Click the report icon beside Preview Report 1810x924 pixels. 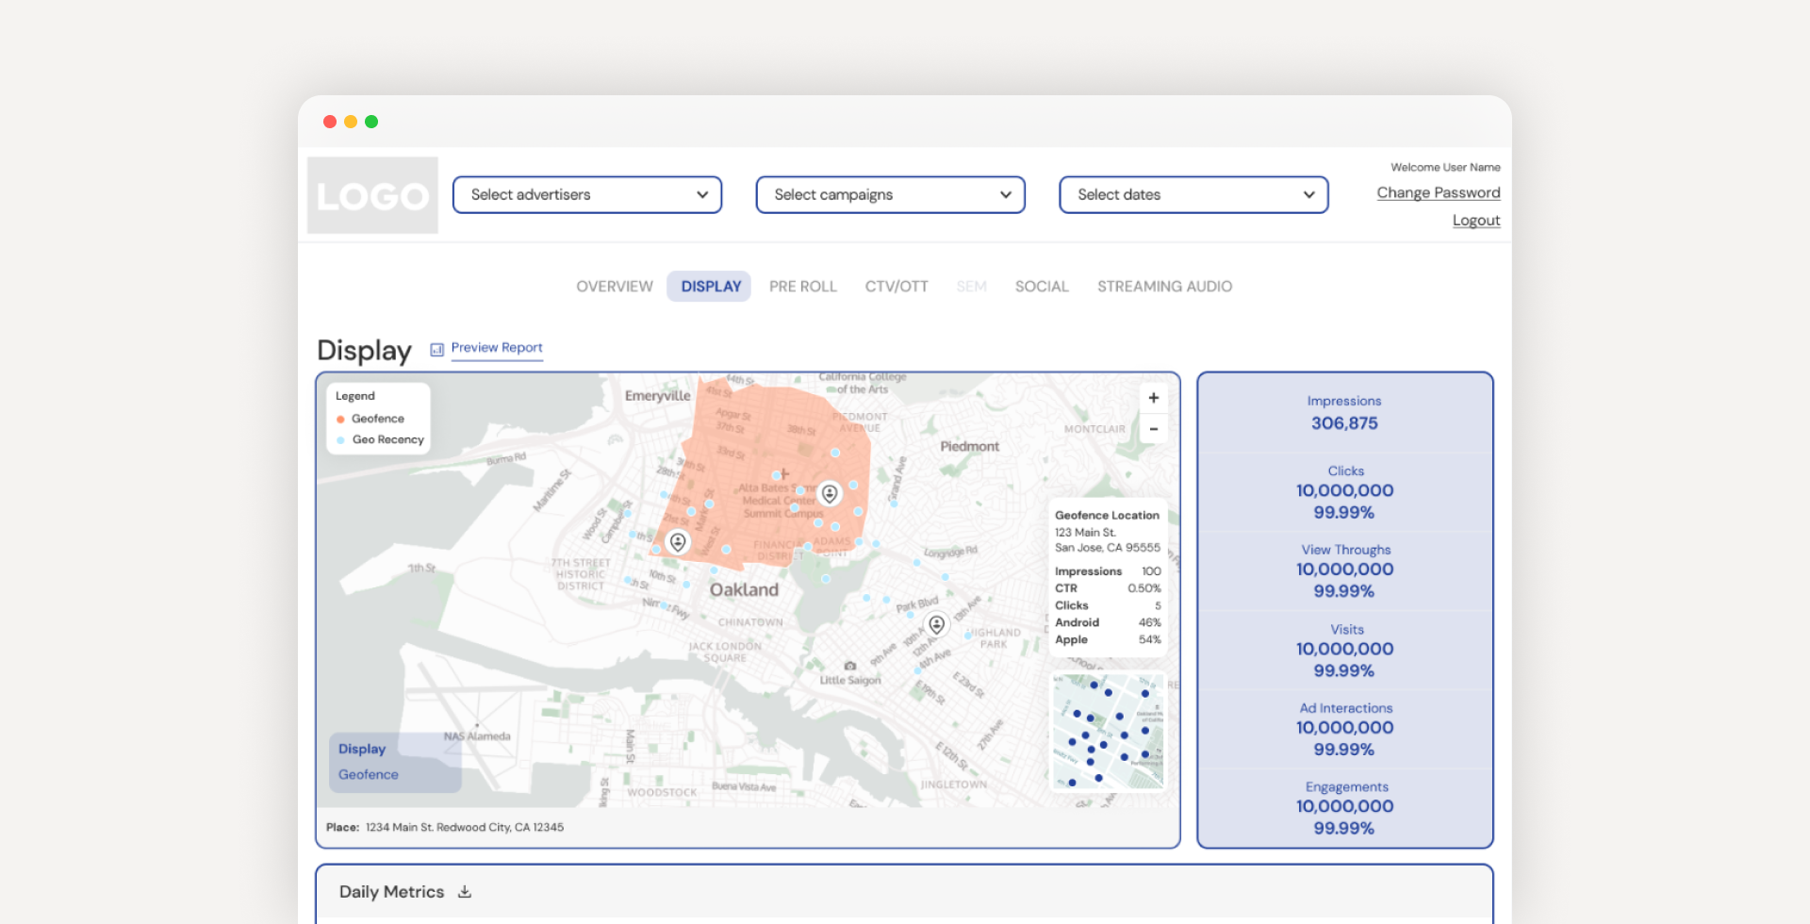click(436, 350)
